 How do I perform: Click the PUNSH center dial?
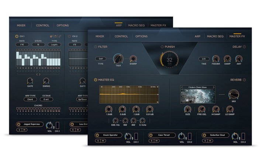pyautogui.click(x=169, y=59)
